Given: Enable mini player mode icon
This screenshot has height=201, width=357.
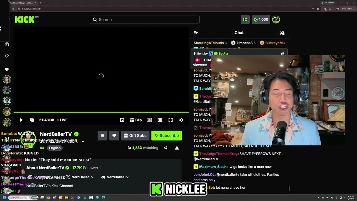Looking at the screenshot, I should tap(122, 120).
